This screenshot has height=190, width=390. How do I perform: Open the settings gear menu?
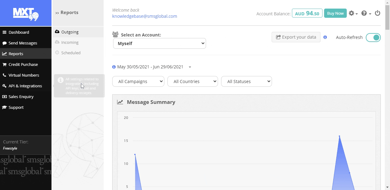353,13
